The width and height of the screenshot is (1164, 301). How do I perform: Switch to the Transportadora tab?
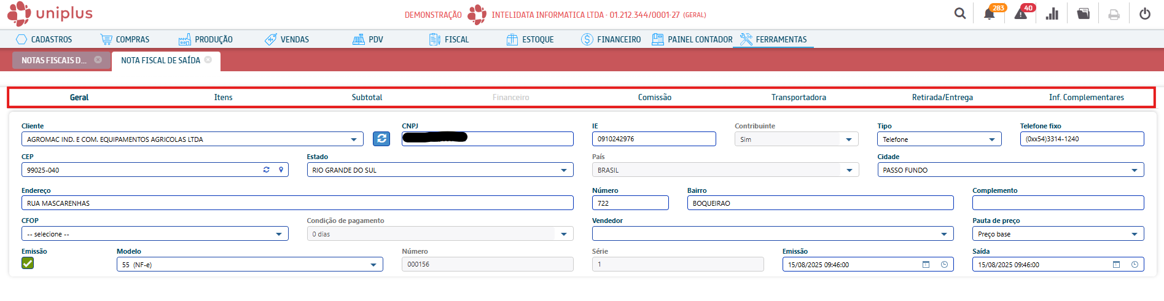(799, 97)
